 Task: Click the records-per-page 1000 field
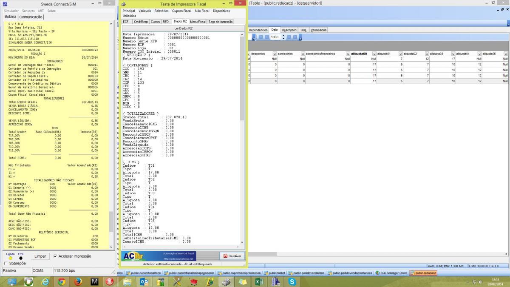[x=275, y=37]
